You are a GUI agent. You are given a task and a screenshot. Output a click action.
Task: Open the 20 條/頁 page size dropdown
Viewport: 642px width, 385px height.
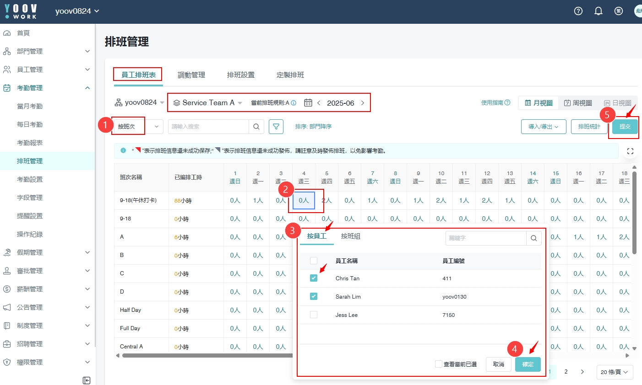click(615, 372)
